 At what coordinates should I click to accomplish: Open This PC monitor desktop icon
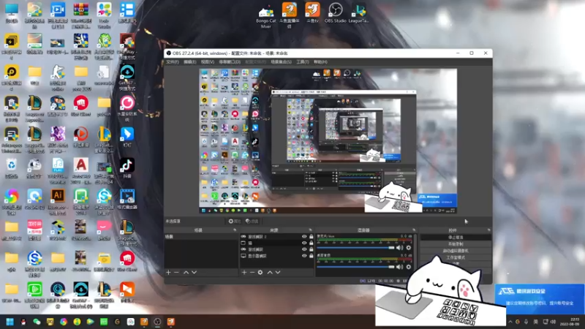click(x=11, y=12)
